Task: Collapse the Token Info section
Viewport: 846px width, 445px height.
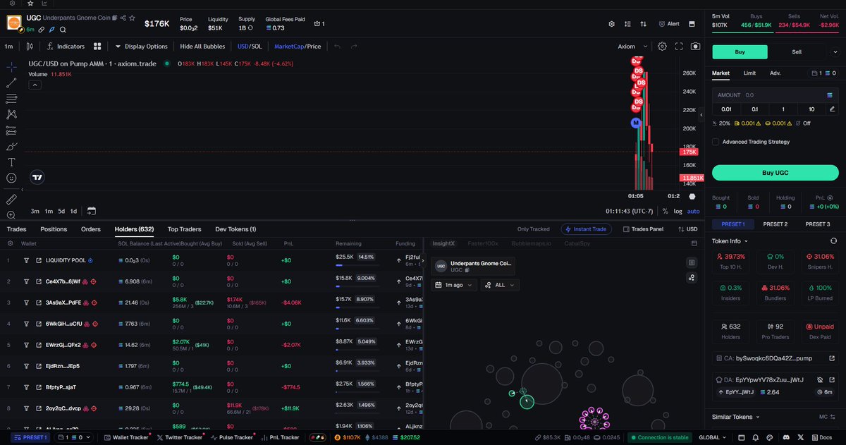Action: (730, 241)
